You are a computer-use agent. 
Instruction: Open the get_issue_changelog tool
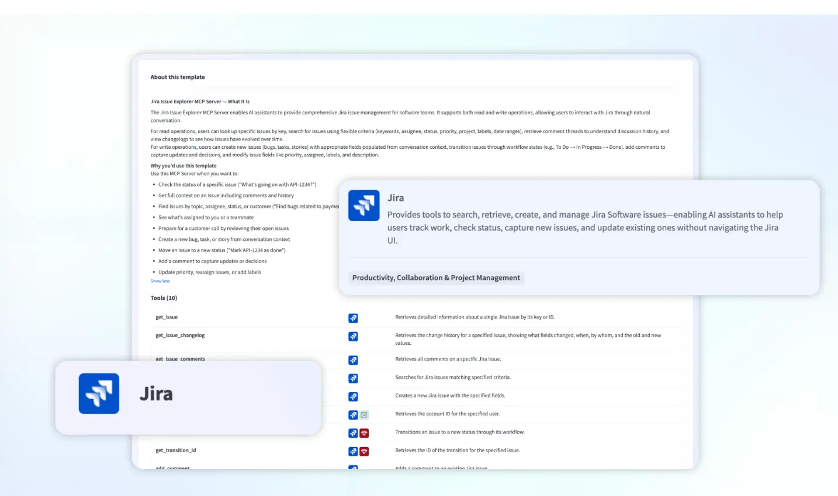[180, 336]
